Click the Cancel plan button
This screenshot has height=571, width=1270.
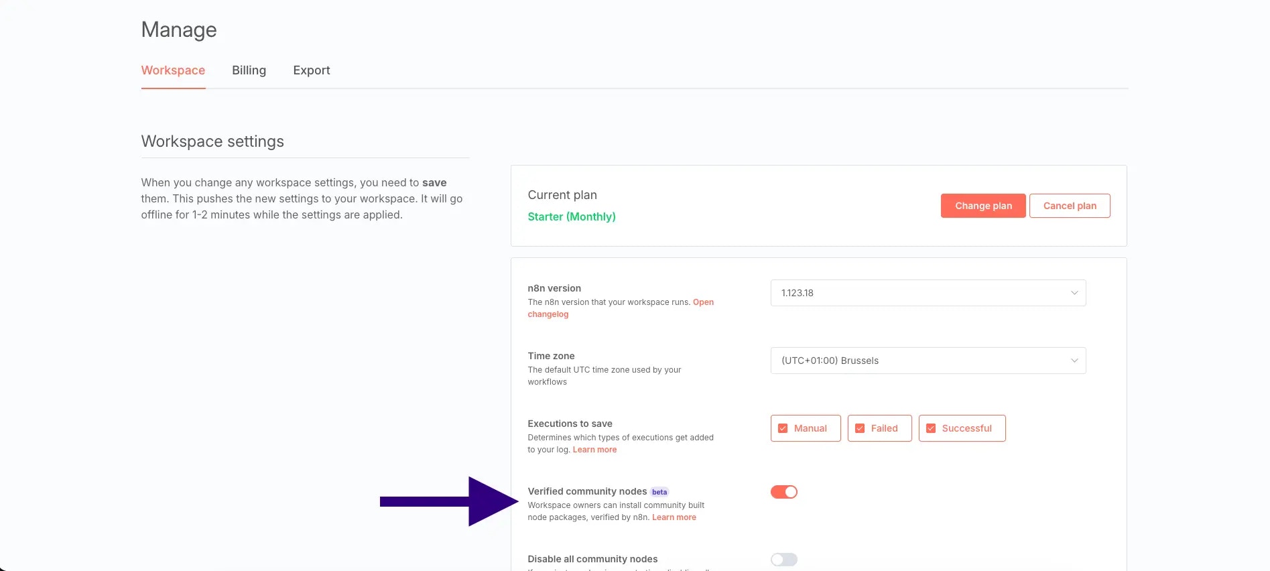click(x=1070, y=206)
